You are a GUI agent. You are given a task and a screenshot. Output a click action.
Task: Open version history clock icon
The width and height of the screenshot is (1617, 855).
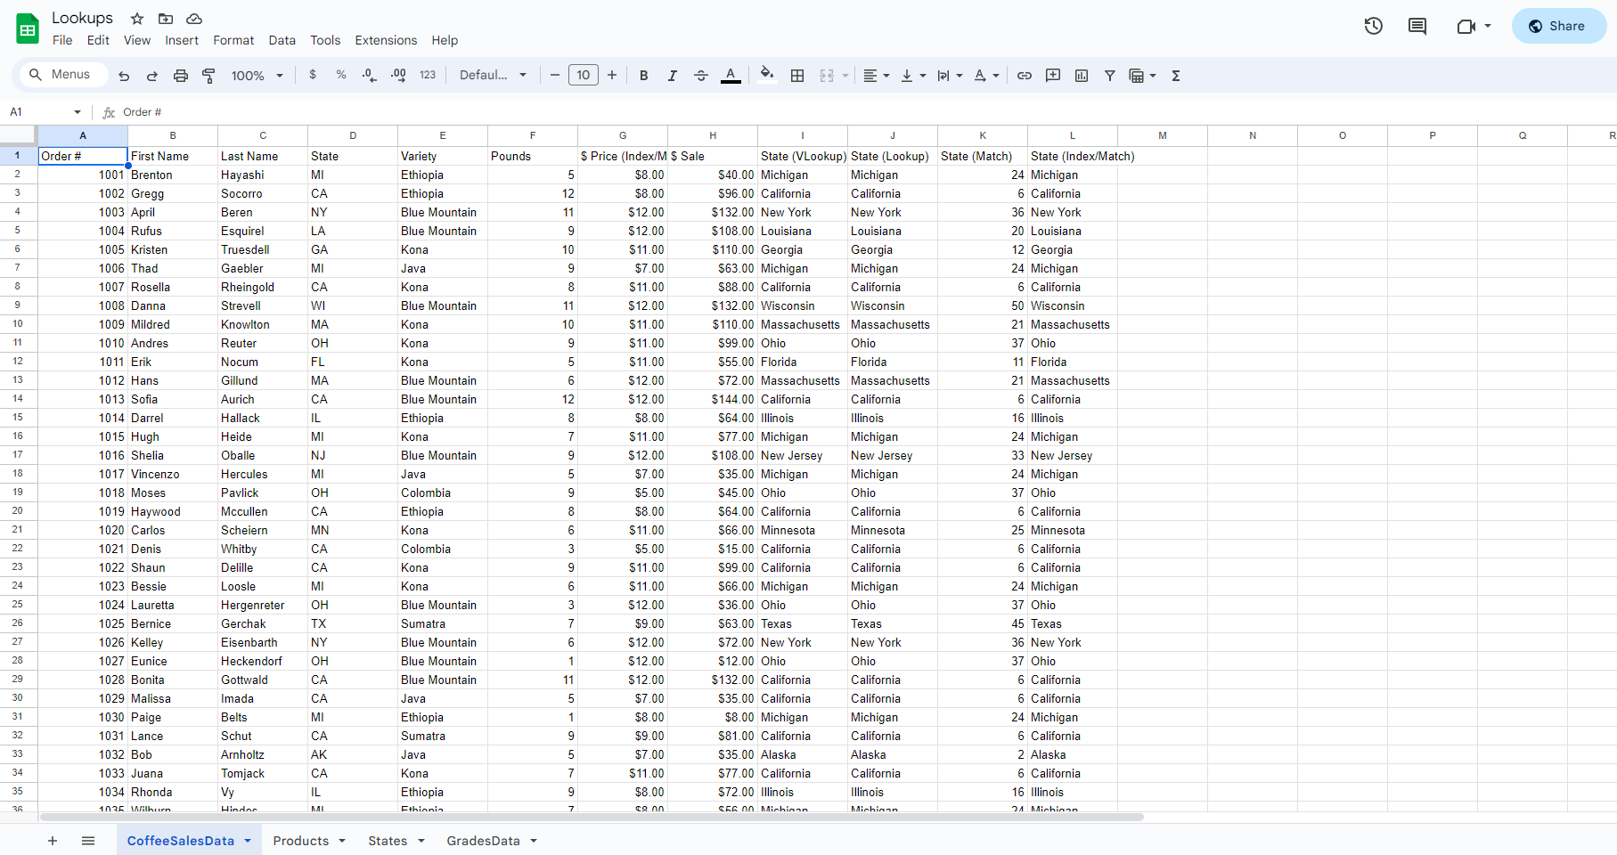coord(1374,26)
